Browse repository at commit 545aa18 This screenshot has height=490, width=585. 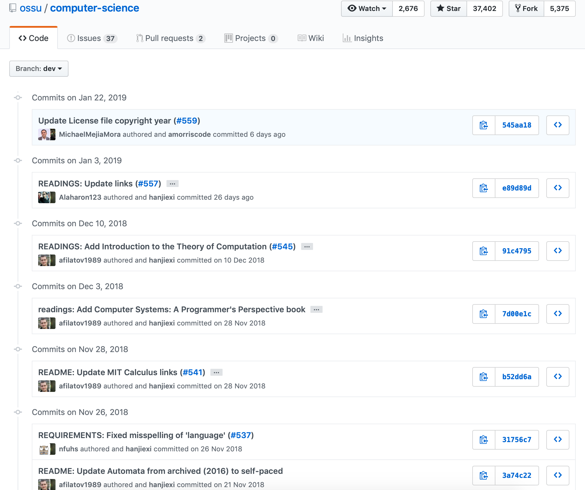pos(558,125)
